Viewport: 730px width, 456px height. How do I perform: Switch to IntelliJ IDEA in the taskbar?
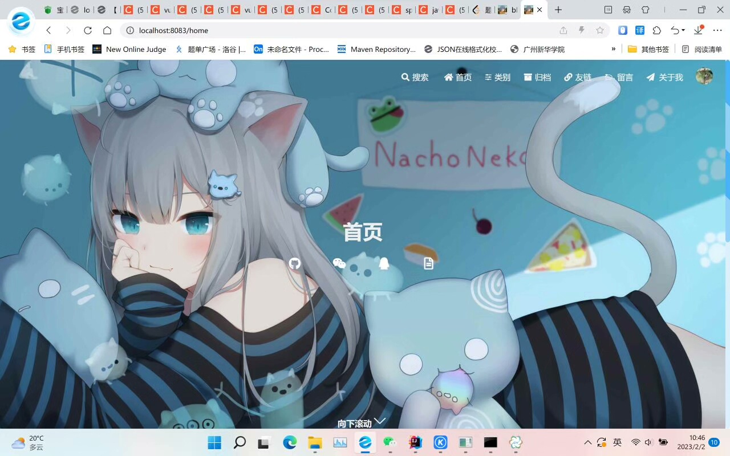[415, 442]
